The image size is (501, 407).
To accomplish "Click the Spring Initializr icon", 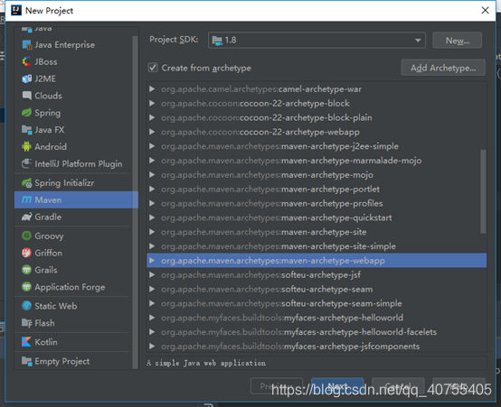I will (x=27, y=183).
